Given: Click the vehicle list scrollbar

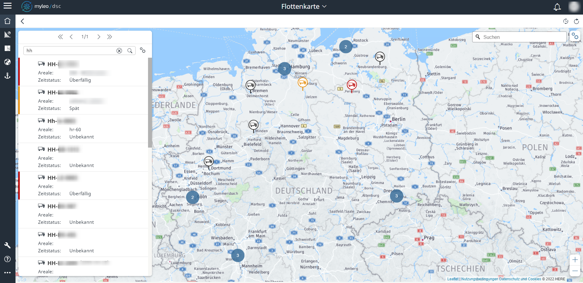Looking at the screenshot, I should 150,103.
